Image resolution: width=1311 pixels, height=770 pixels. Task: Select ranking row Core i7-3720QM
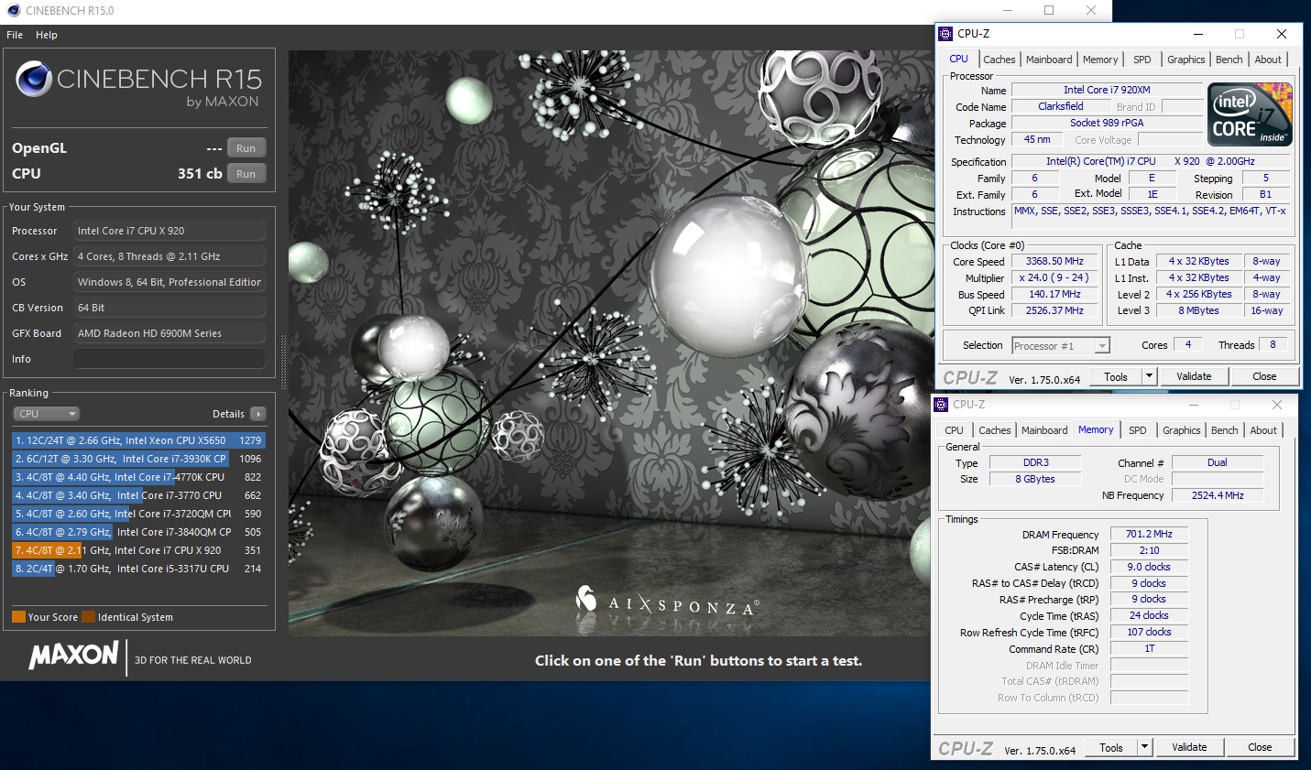point(138,514)
